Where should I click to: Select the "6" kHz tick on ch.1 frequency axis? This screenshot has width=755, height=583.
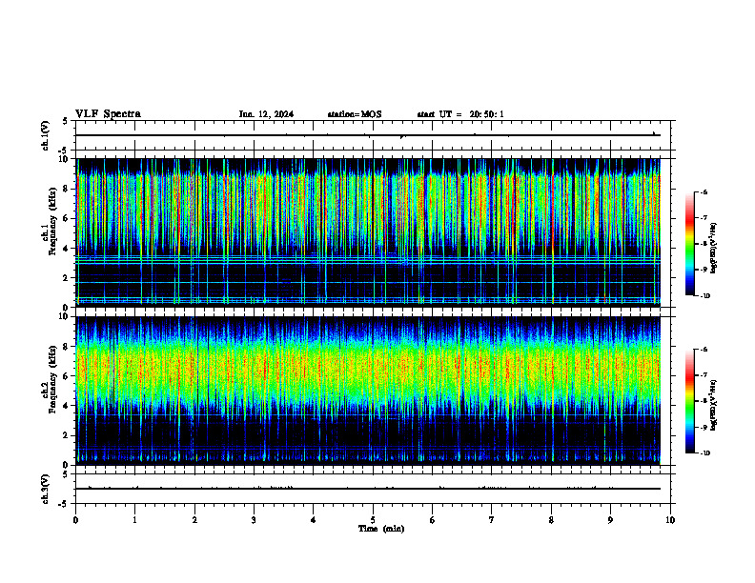(x=67, y=218)
